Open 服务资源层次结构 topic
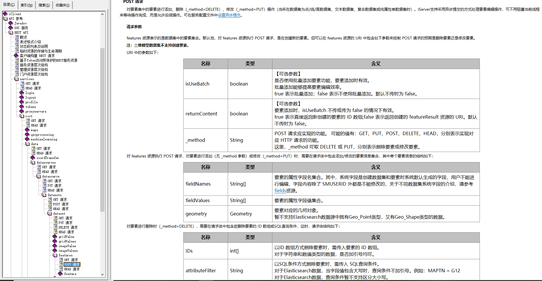This screenshot has width=542, height=281. 34,65
